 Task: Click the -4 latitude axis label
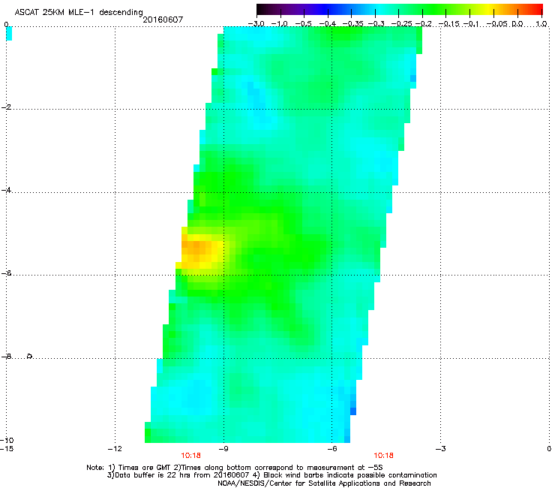click(x=6, y=190)
